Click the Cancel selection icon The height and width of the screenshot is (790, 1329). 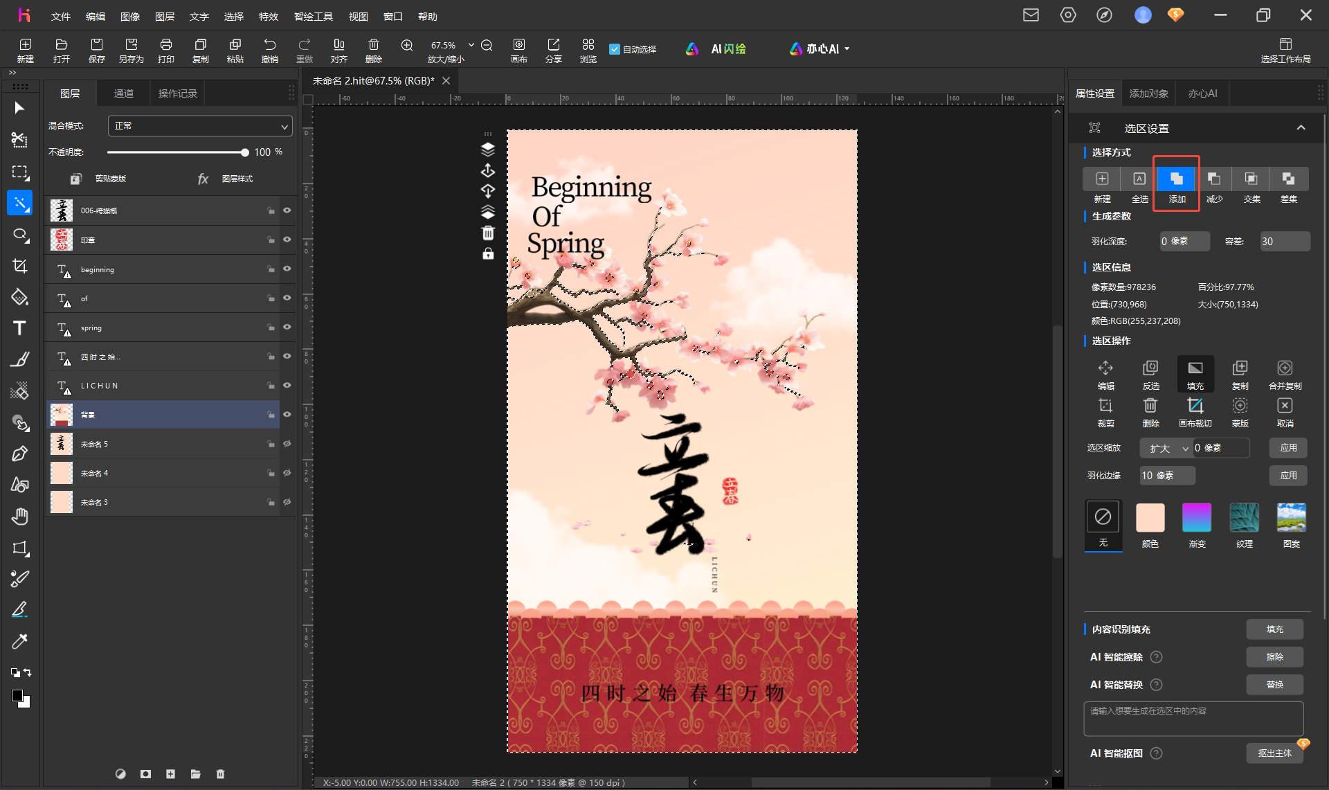1285,412
